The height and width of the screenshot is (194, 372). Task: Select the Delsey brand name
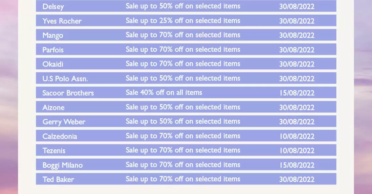53,7
